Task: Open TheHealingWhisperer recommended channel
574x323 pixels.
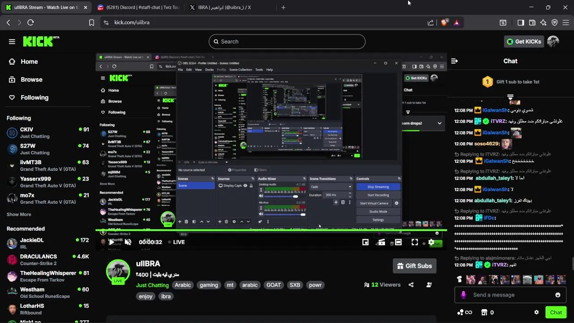Action: tap(48, 276)
